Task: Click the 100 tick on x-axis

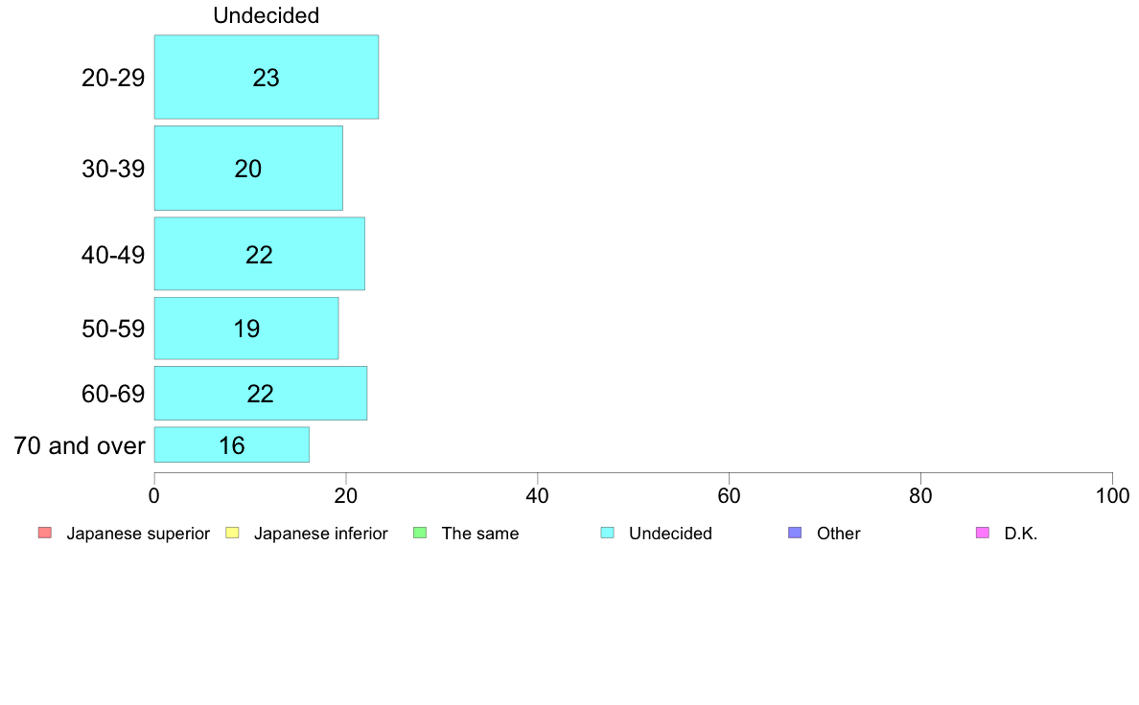Action: [1112, 496]
